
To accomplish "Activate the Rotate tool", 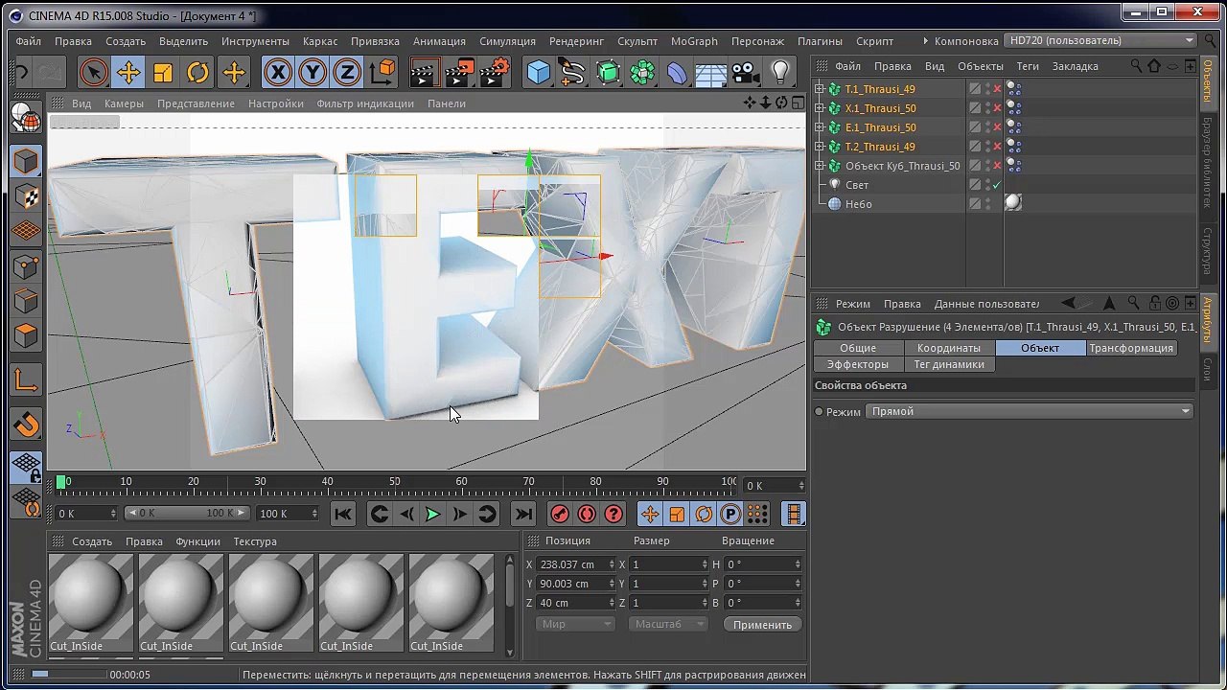I will (x=197, y=73).
